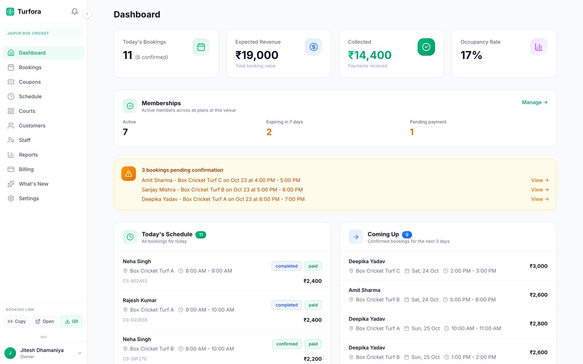Click the Settings gear icon
583x364 pixels.
tap(11, 198)
